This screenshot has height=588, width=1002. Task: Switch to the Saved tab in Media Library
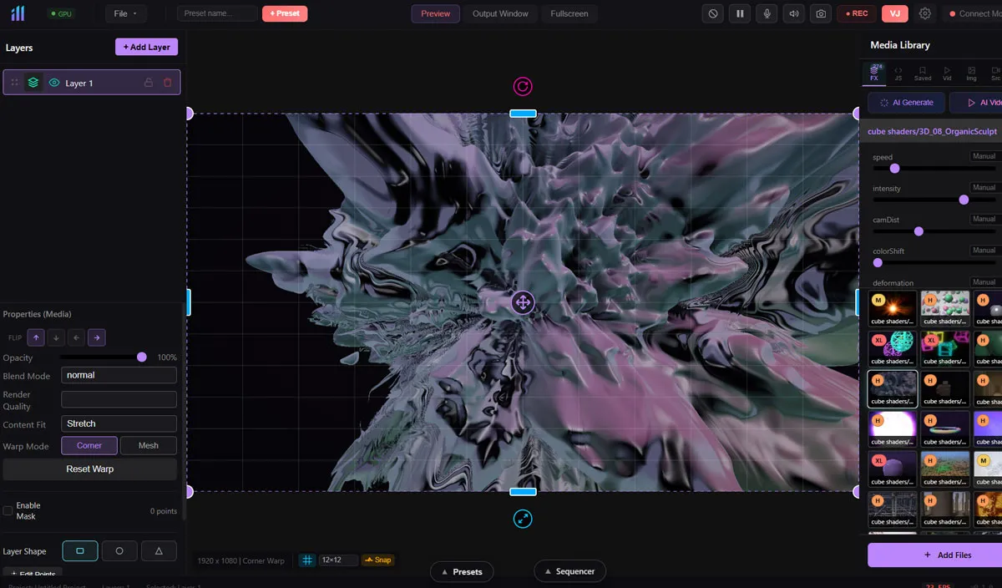[x=922, y=73]
